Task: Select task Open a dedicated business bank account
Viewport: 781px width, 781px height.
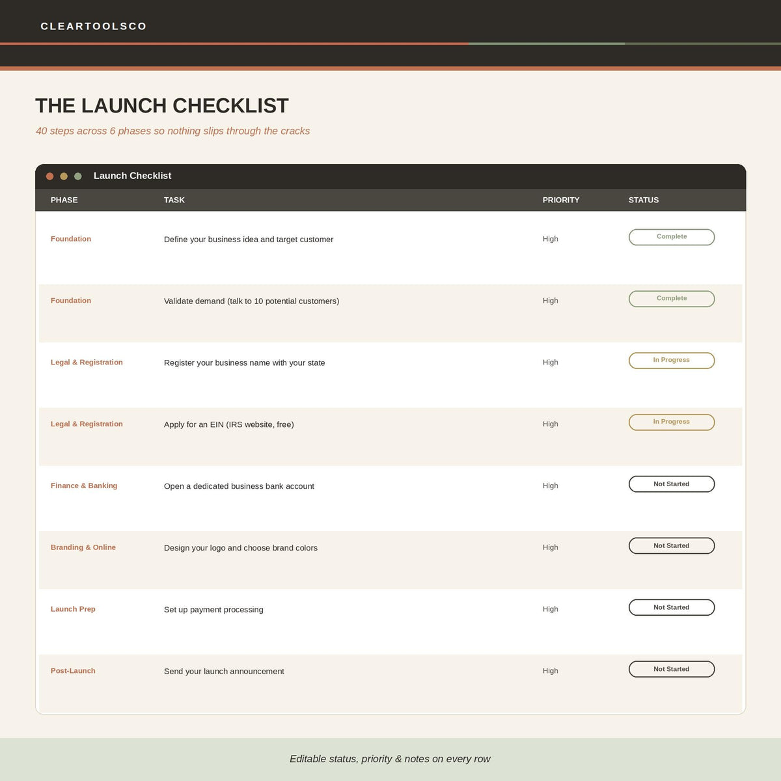Action: [x=239, y=486]
